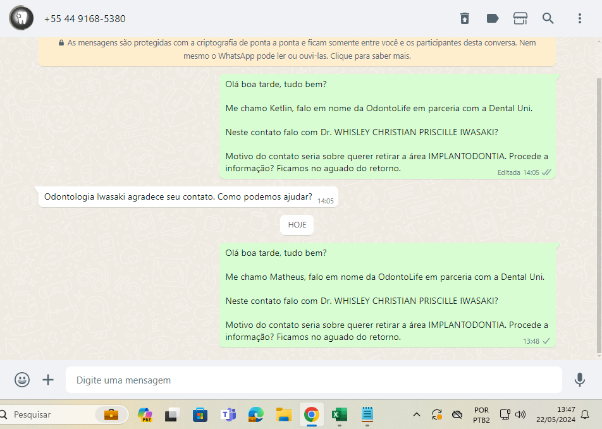
Task: Open Microsoft Teams from the taskbar
Action: click(228, 414)
